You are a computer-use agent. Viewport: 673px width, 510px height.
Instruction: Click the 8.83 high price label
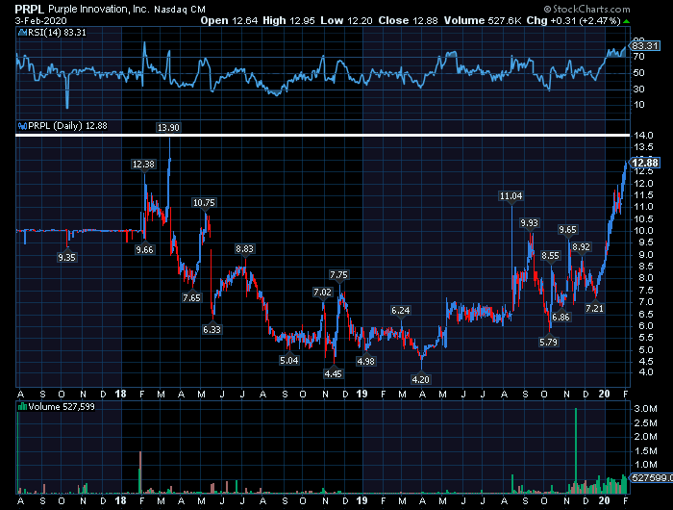tap(244, 249)
